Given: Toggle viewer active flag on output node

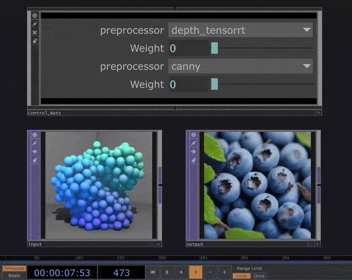Looking at the screenshot, I should click(194, 135).
